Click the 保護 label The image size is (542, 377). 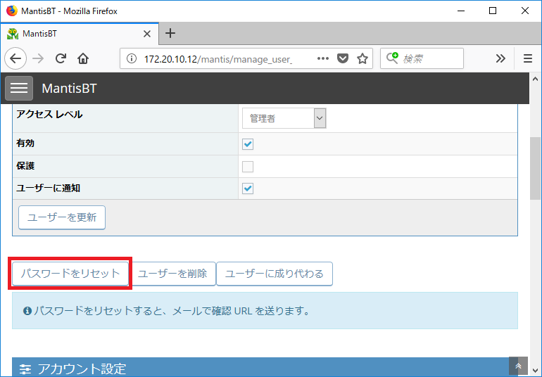(x=25, y=166)
